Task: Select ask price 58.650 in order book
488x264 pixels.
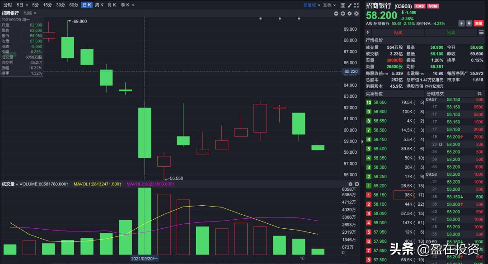Action: [380, 103]
